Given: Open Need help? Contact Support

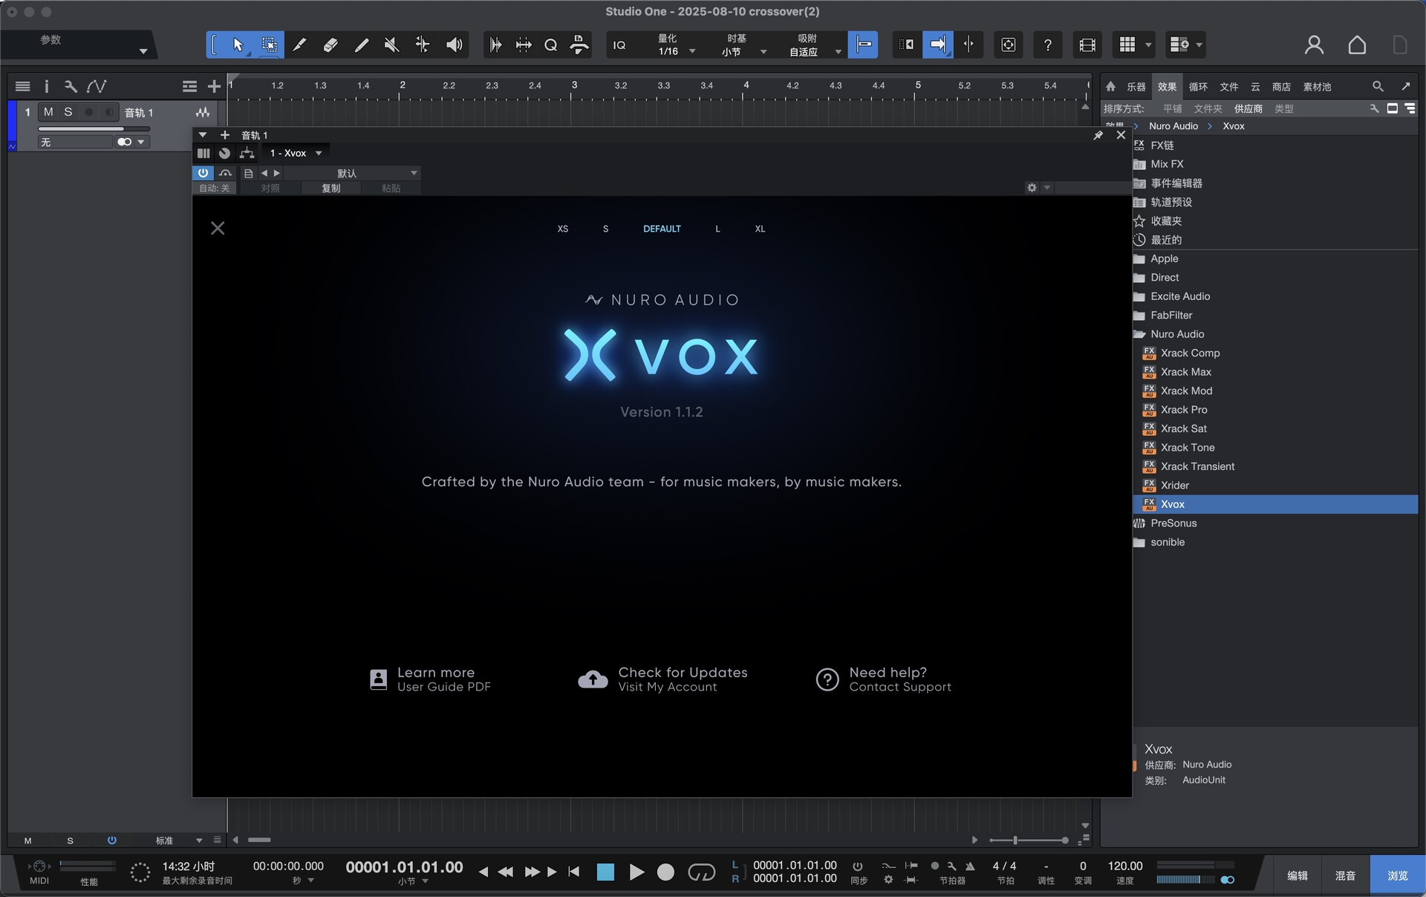Looking at the screenshot, I should [x=884, y=679].
